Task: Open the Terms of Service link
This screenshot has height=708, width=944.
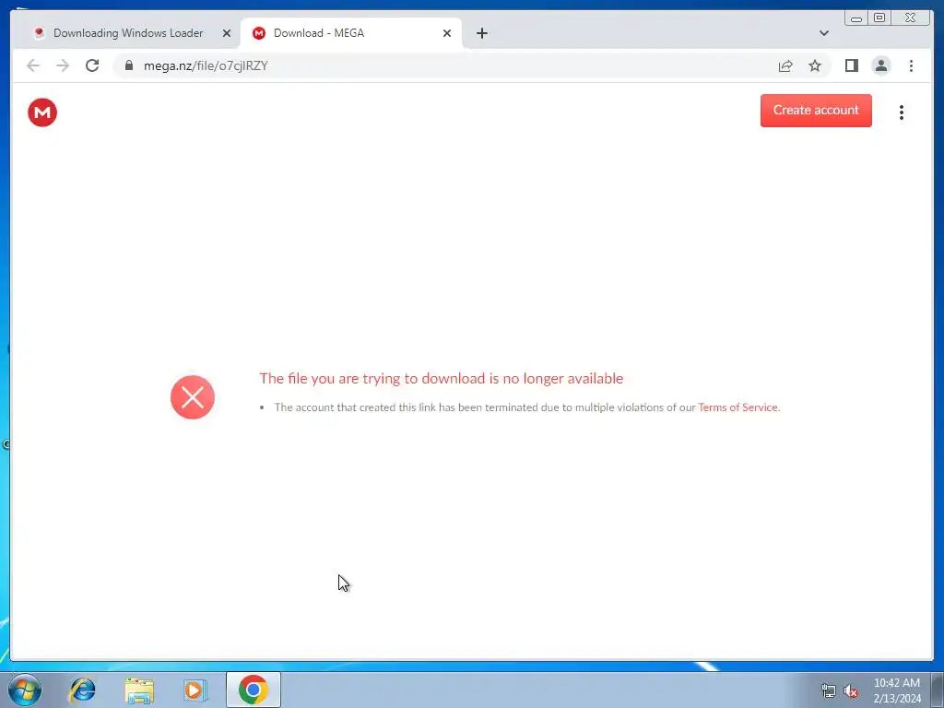Action: (x=737, y=407)
